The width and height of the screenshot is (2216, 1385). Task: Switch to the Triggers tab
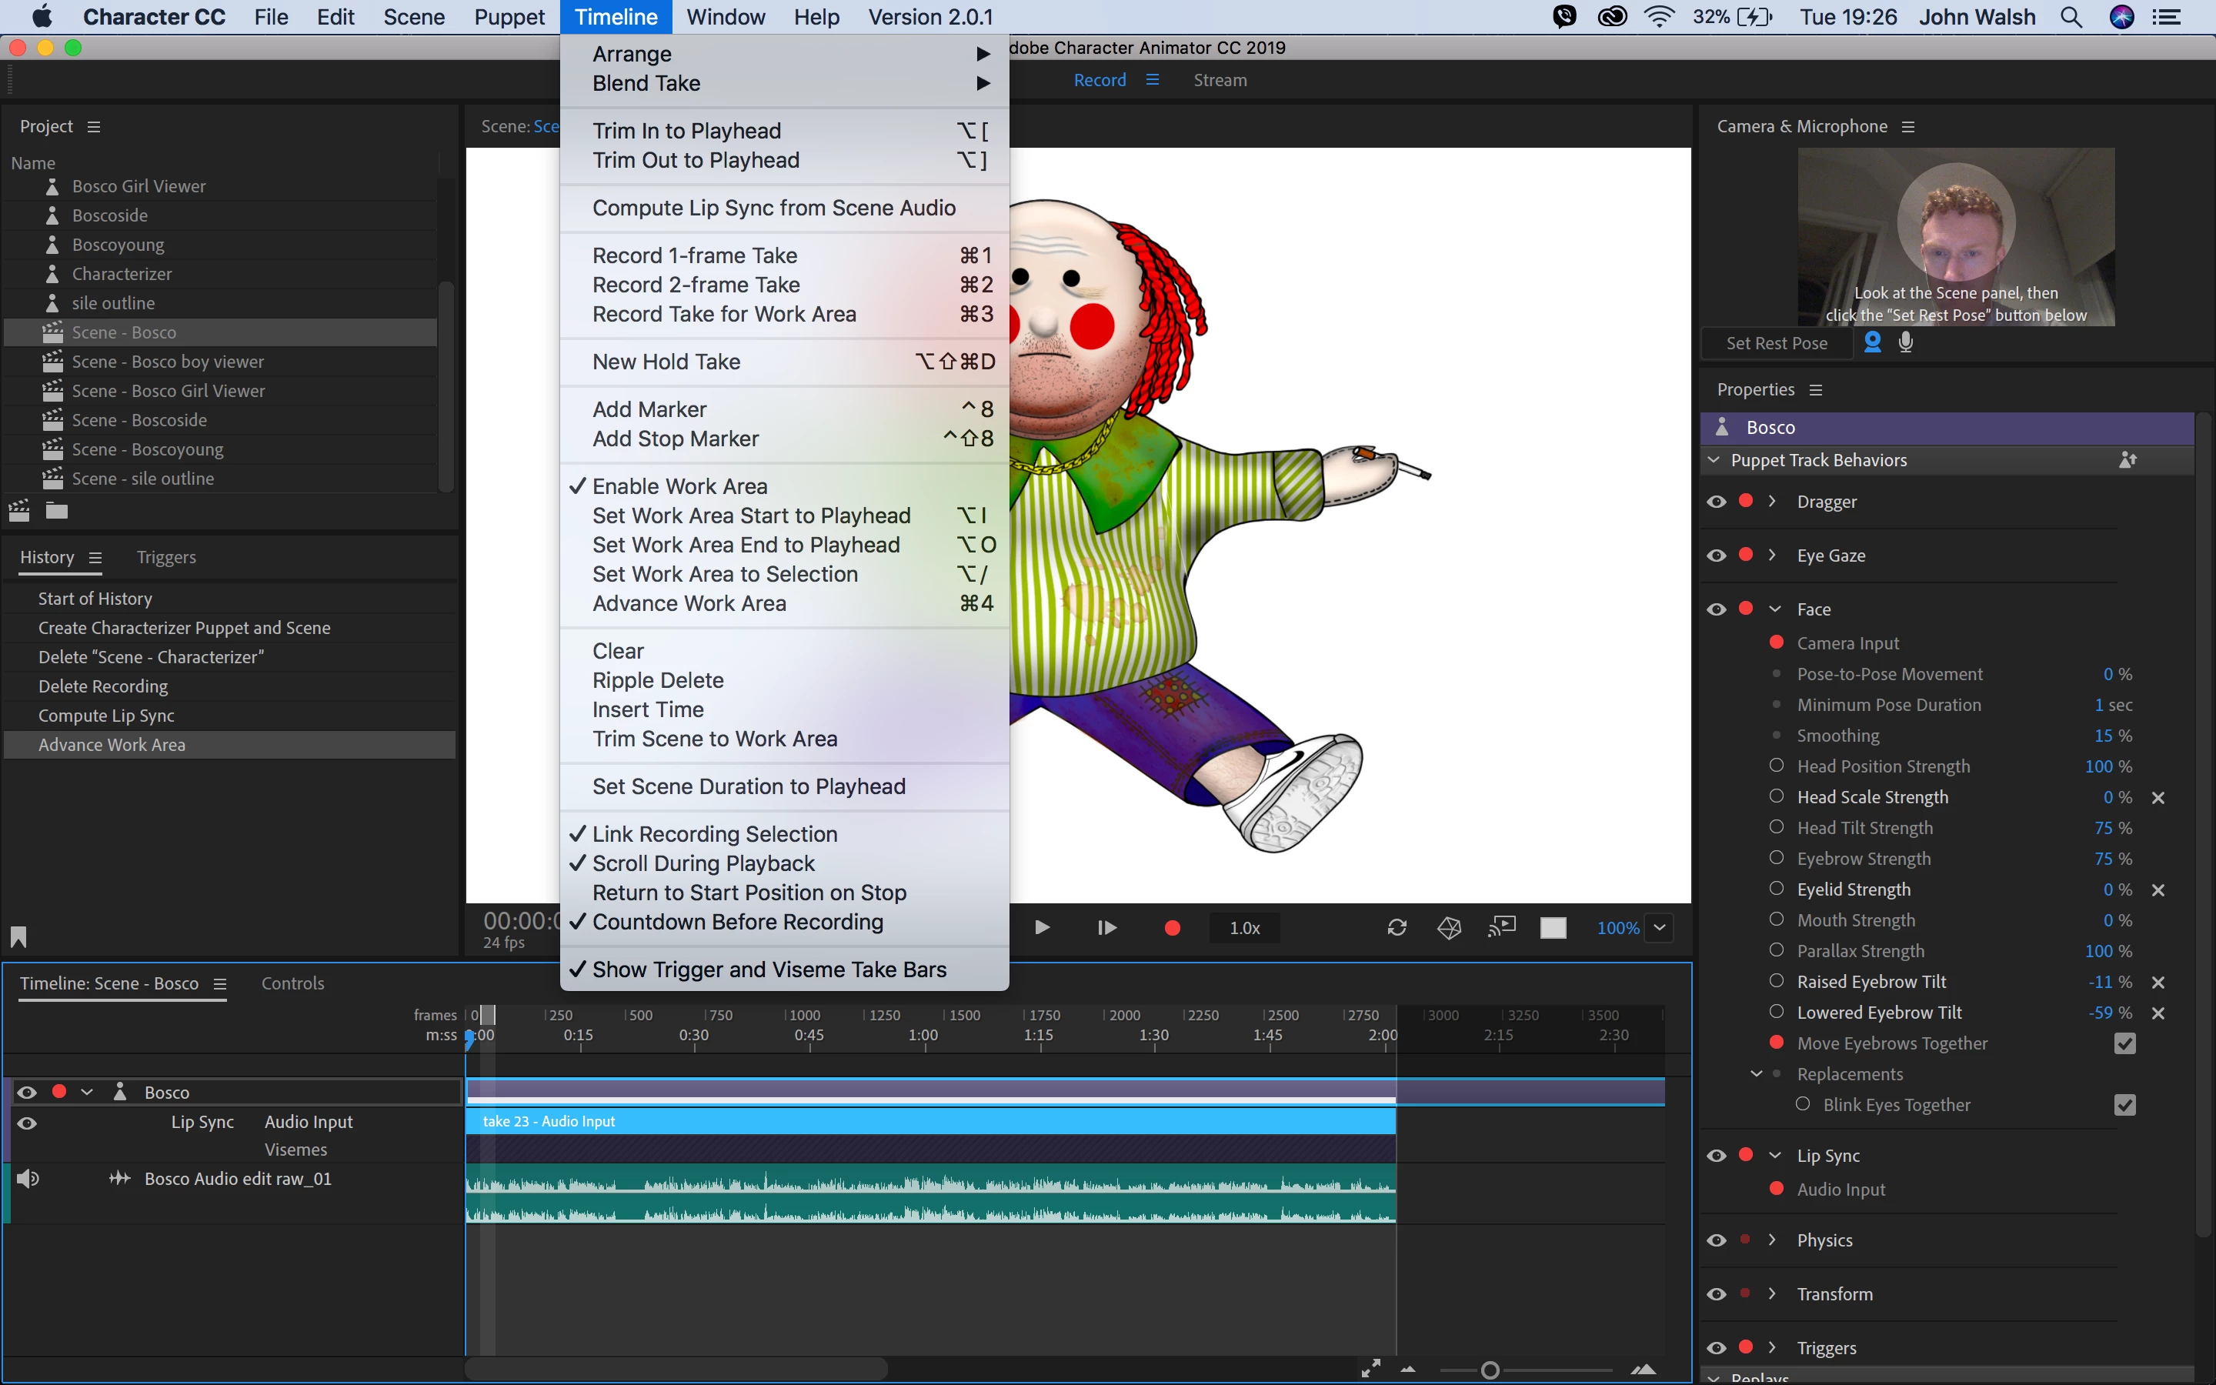165,557
